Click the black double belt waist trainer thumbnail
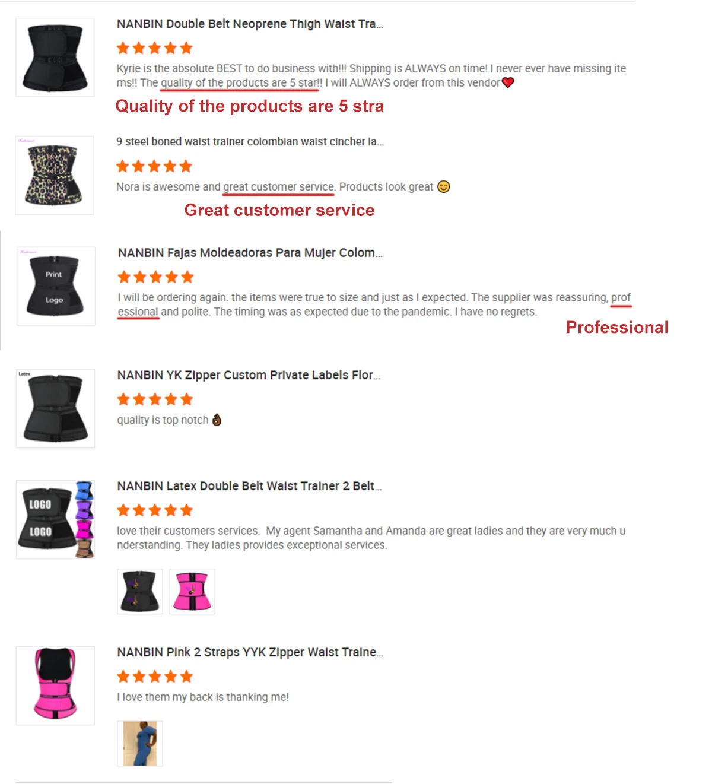The width and height of the screenshot is (712, 784). click(x=55, y=57)
